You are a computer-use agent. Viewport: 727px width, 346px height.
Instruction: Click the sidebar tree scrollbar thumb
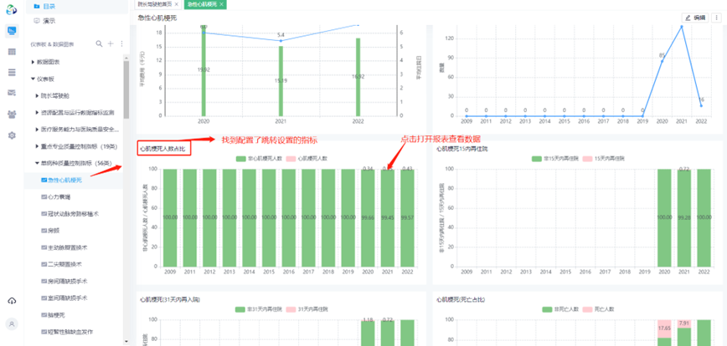tap(126, 90)
